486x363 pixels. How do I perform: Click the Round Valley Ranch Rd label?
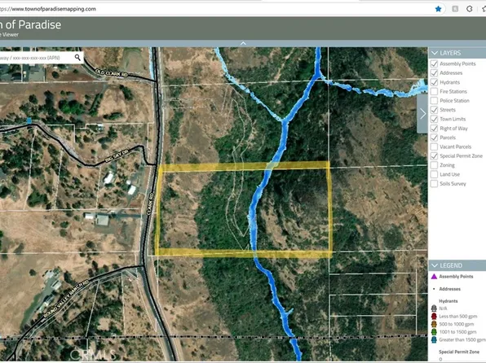point(66,299)
